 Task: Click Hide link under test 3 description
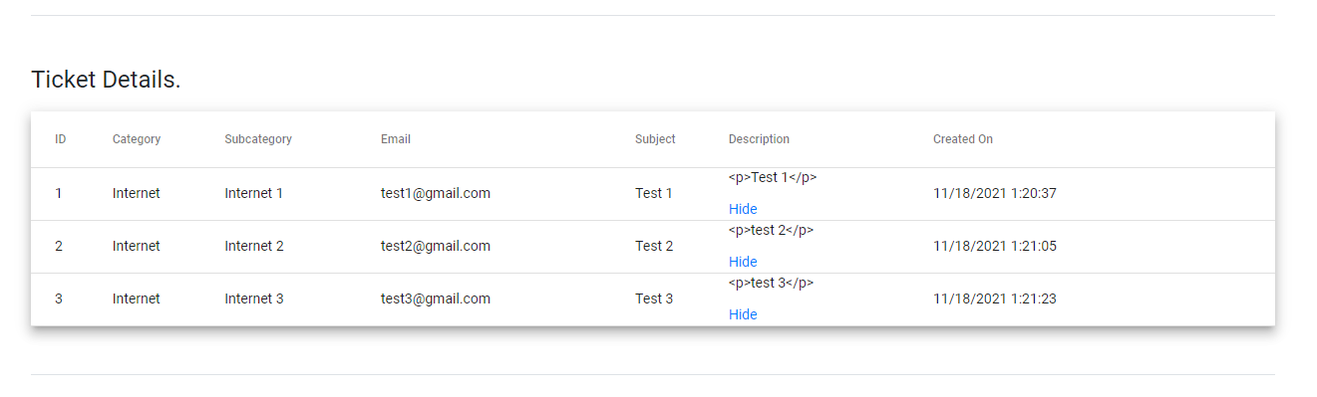743,314
